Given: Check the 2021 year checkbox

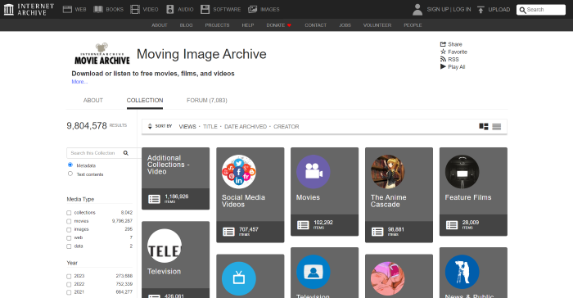Looking at the screenshot, I should point(69,292).
